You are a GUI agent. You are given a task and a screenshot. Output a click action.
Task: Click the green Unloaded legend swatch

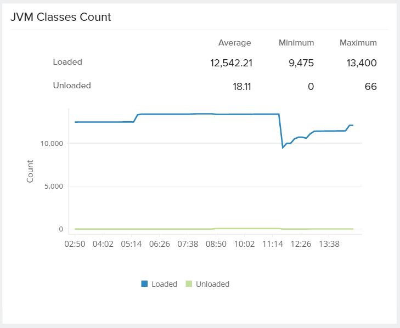click(x=189, y=284)
